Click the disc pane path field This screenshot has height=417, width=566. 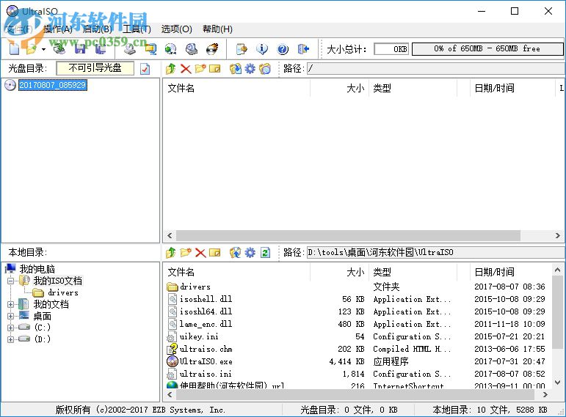click(x=436, y=68)
